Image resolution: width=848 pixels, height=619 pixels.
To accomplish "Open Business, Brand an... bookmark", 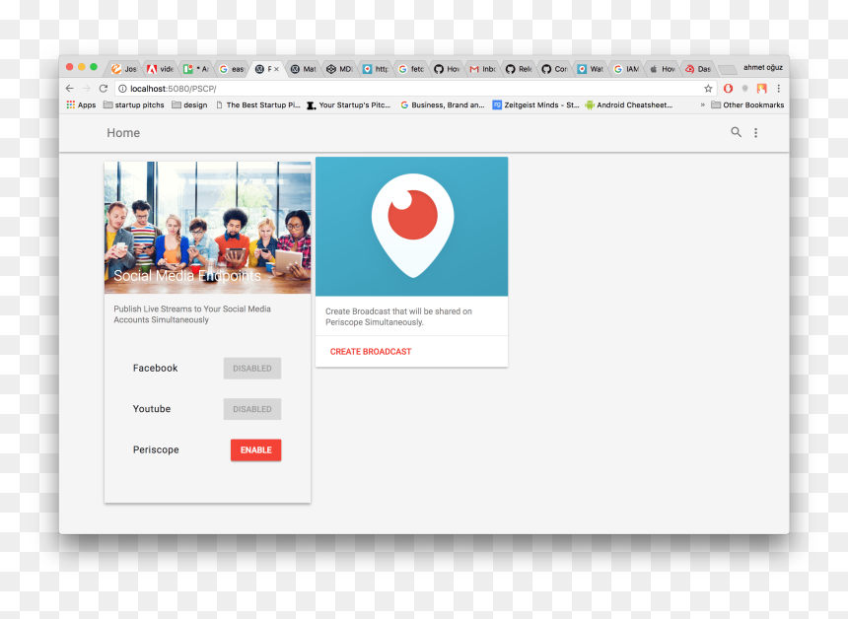I will pos(443,104).
